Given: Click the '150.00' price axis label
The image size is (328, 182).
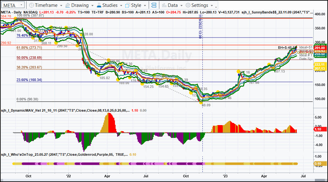Looking at the screenshot, I should tap(320, 85).
